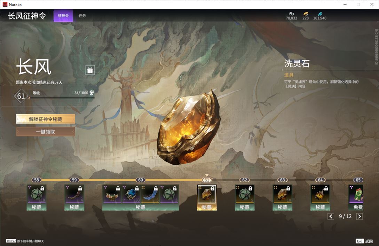This screenshot has height=246, width=379.
Task: Switch to the 任务 tab
Action: tap(82, 16)
